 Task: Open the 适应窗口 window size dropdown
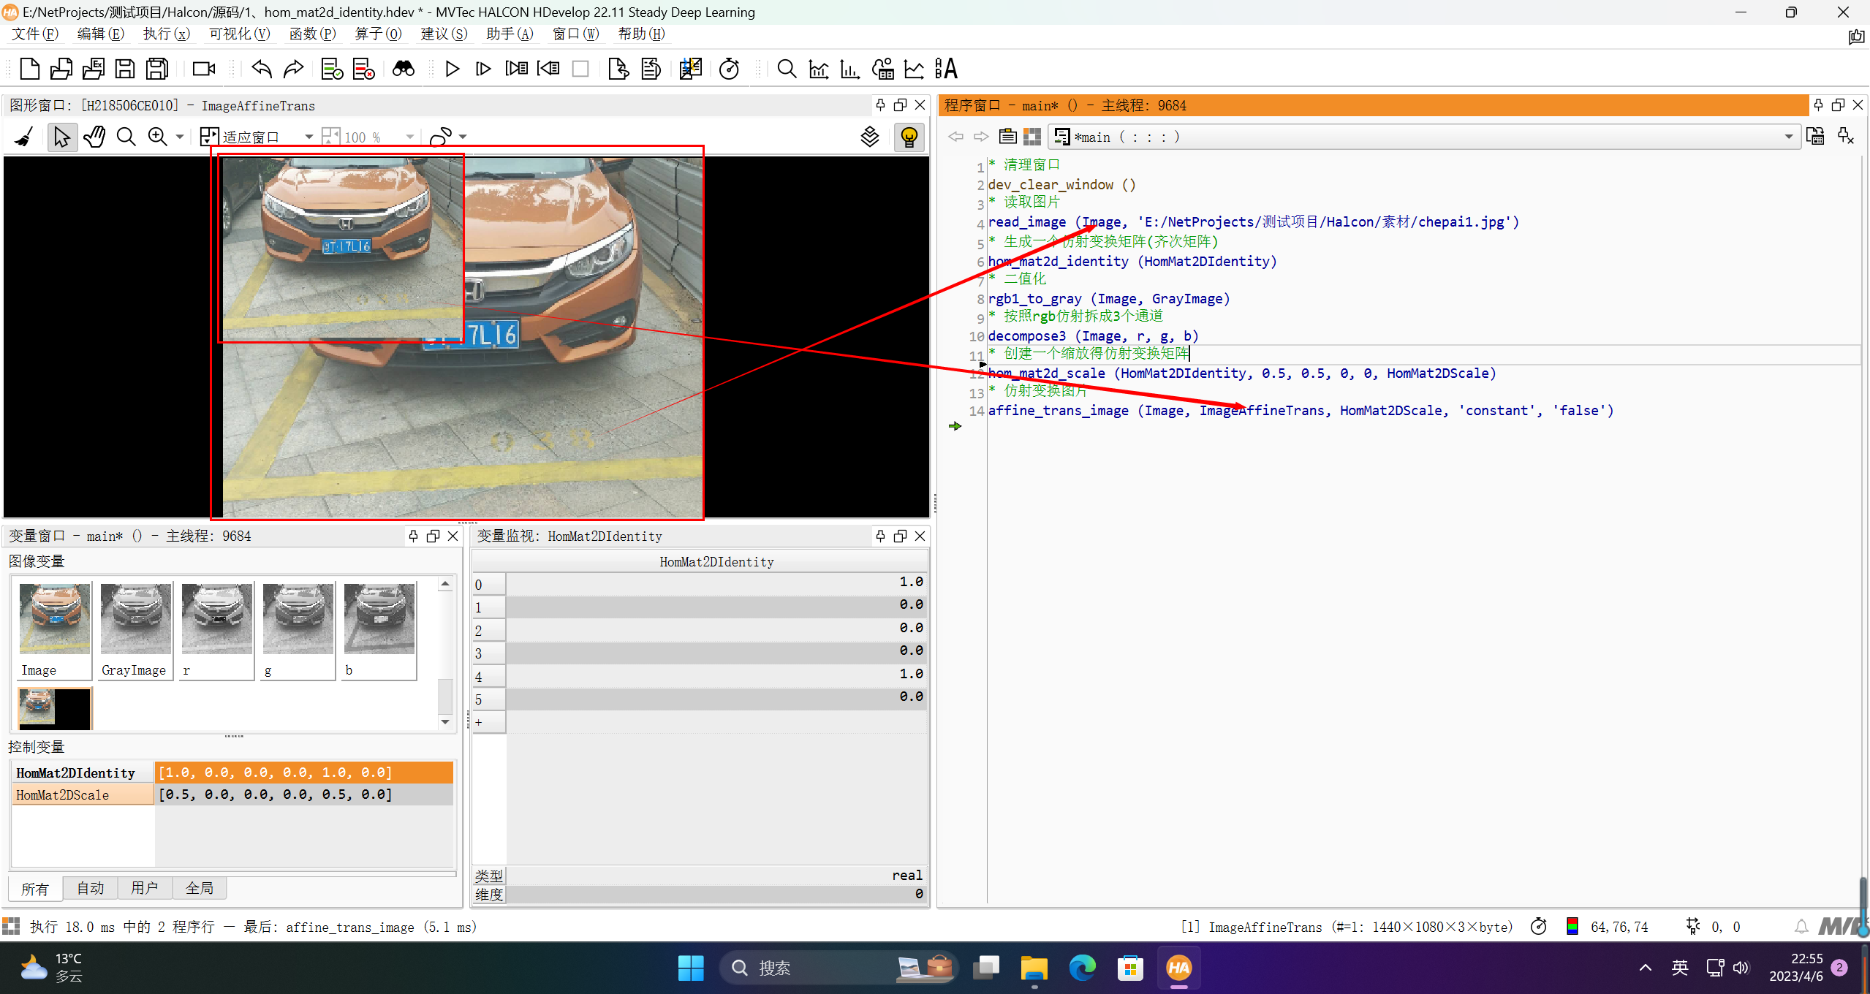pyautogui.click(x=308, y=137)
